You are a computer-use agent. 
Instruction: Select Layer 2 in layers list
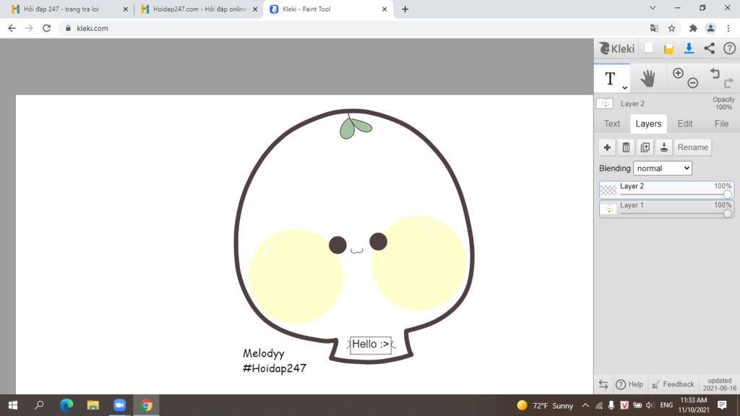tap(666, 190)
